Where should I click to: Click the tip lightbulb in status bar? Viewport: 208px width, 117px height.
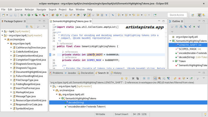(x=205, y=114)
